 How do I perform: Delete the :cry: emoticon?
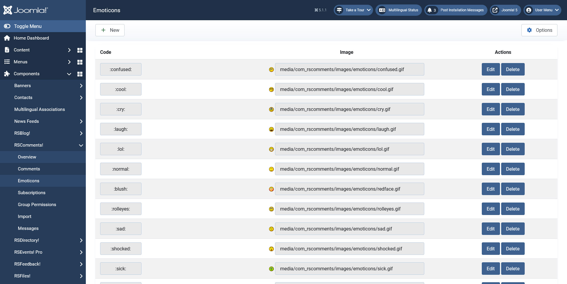[x=513, y=109]
